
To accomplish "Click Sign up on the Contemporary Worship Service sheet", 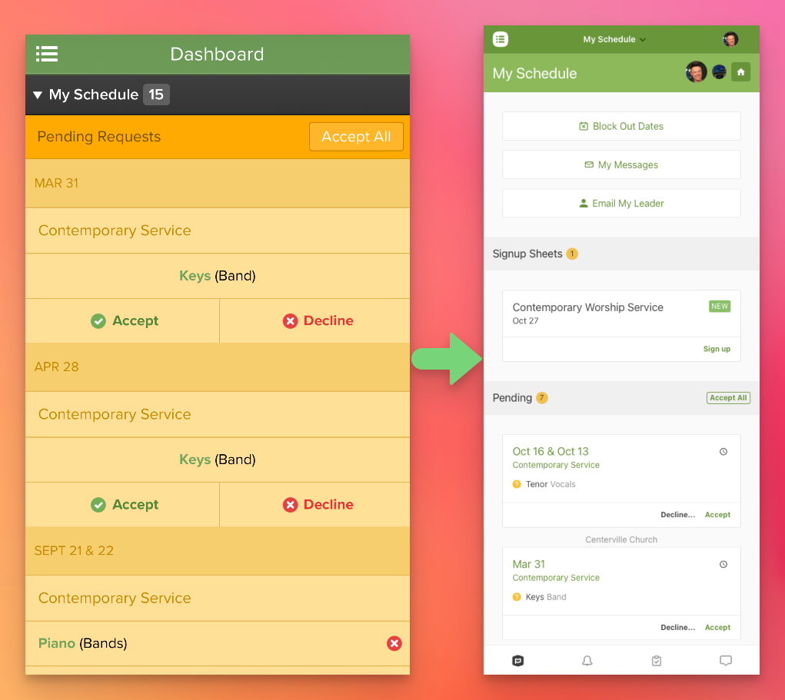I will click(717, 349).
